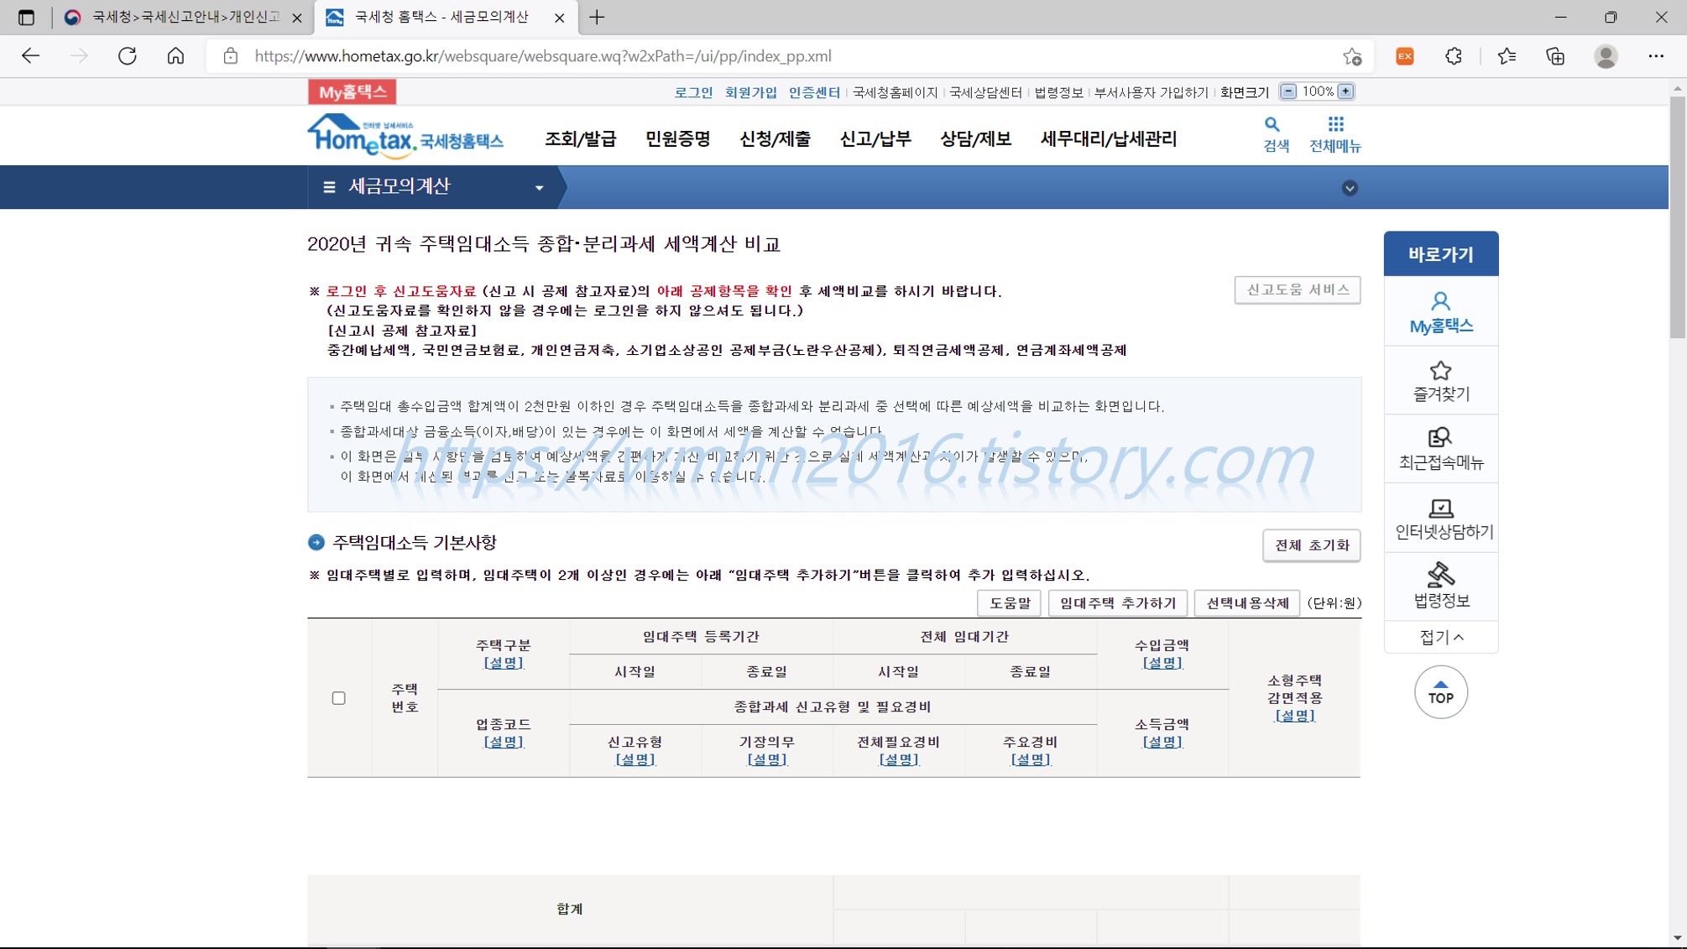This screenshot has width=1687, height=949.
Task: Decrease screen size with minus button
Action: pyautogui.click(x=1288, y=91)
